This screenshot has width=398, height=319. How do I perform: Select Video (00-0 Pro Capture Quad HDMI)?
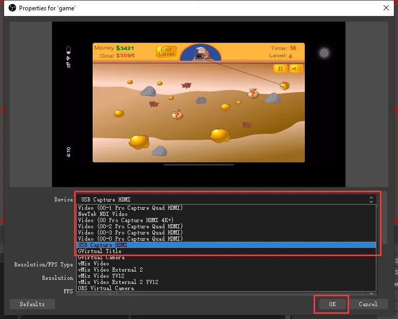(226, 239)
